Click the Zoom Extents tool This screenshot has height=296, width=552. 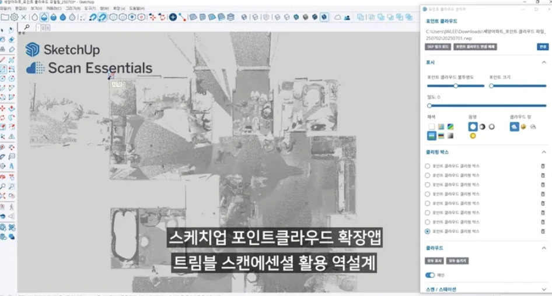click(x=3, y=196)
